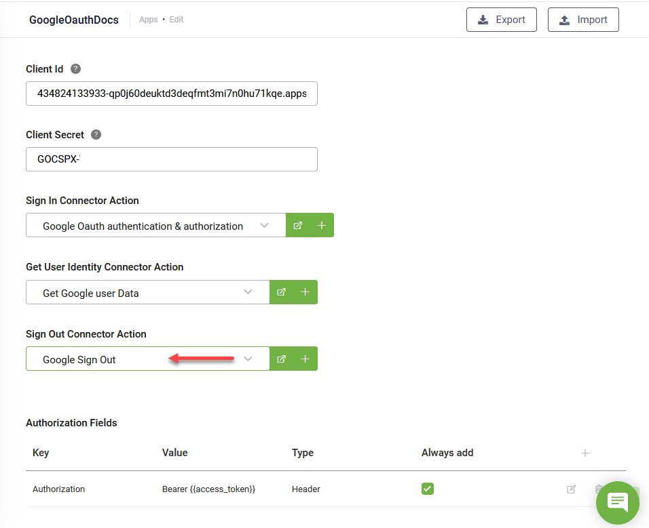Open Sign In connector action in new view
This screenshot has height=528, width=649.
tap(298, 224)
